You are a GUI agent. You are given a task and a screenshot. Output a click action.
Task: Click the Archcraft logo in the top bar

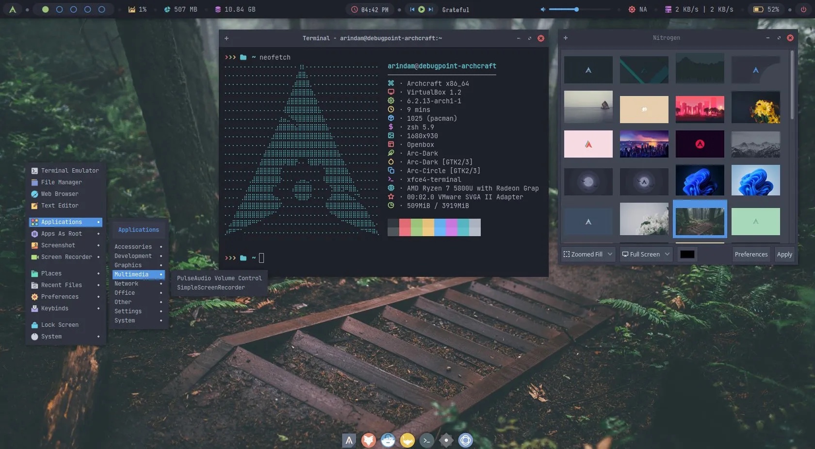[x=12, y=9]
